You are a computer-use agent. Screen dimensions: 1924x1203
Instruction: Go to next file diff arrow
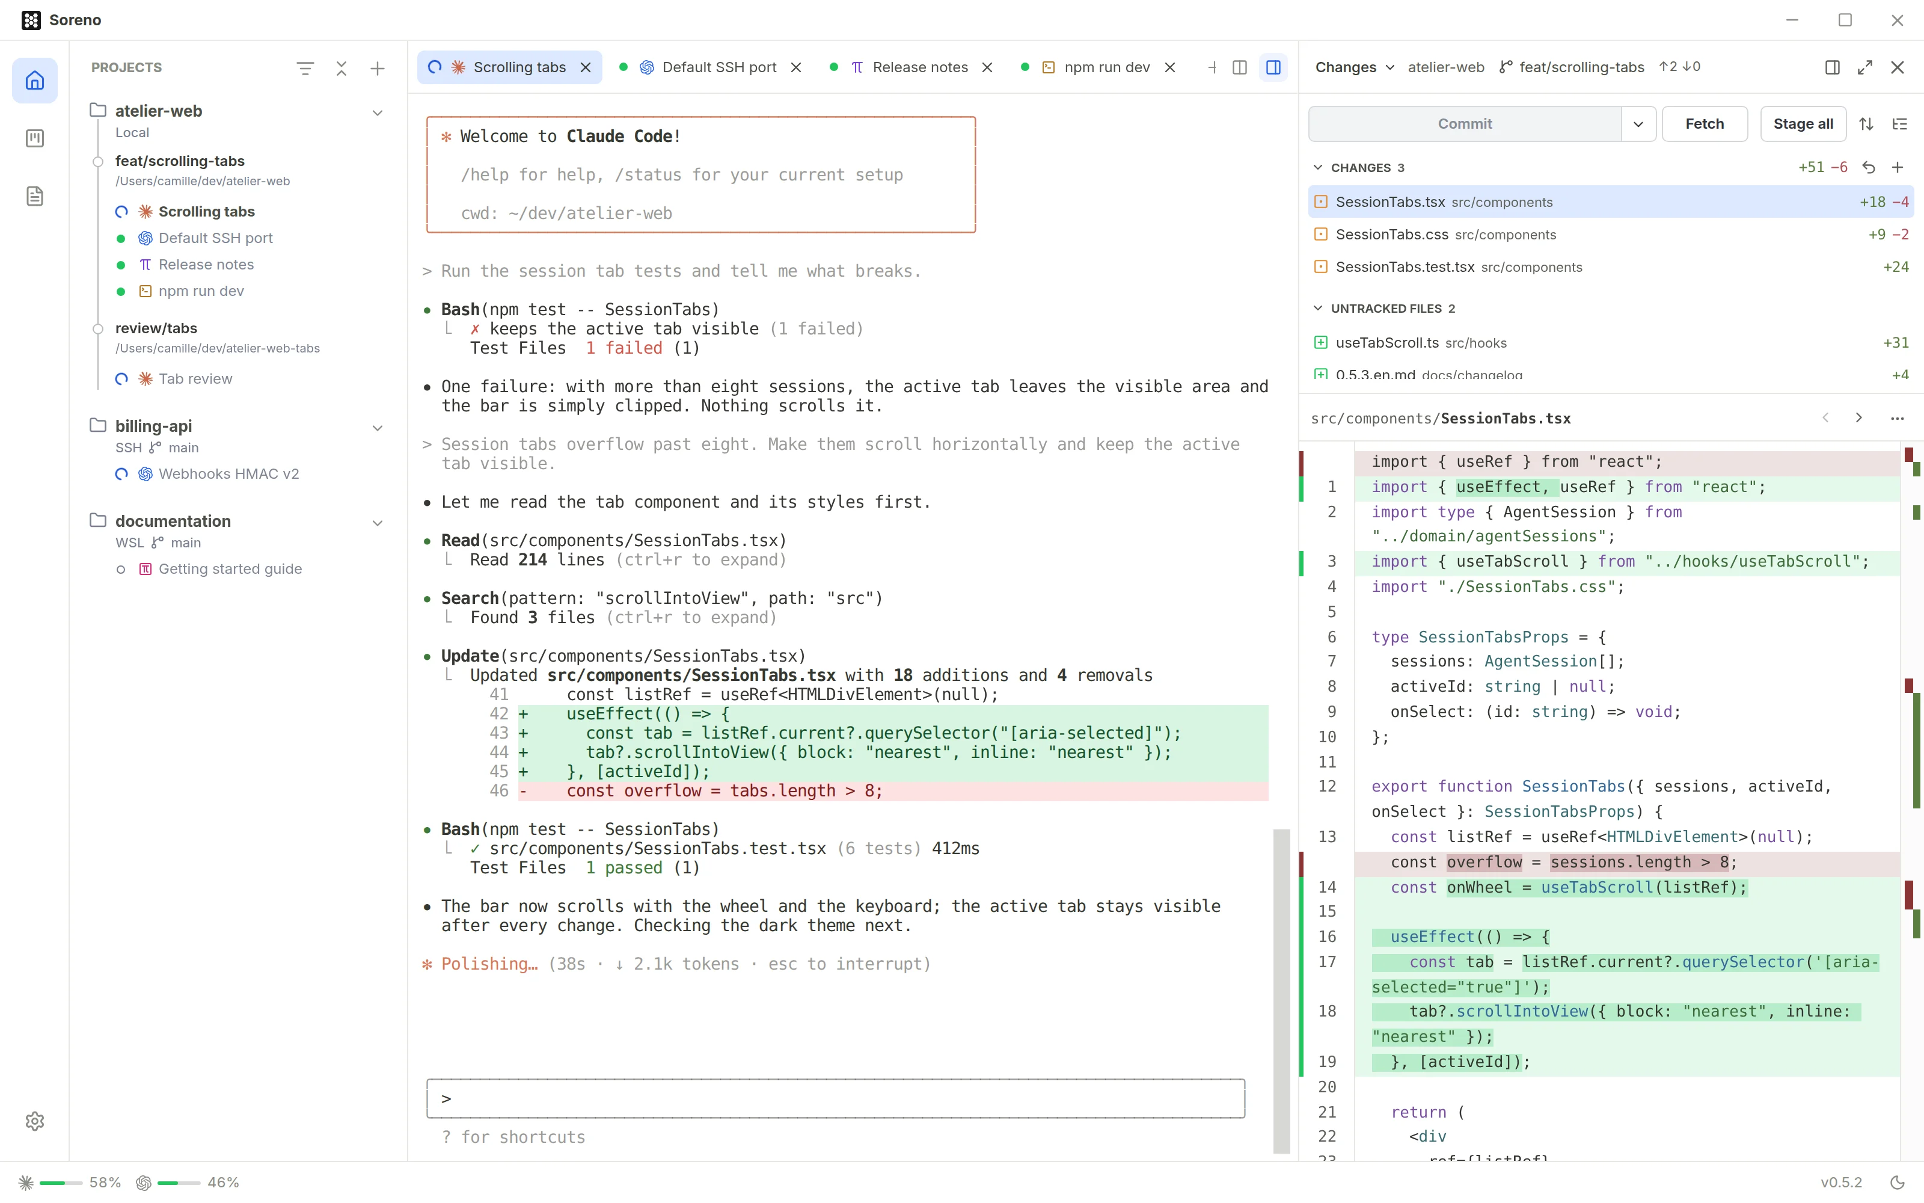point(1859,417)
